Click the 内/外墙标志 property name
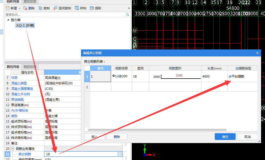This screenshot has width=265, height=160. (x=20, y=111)
